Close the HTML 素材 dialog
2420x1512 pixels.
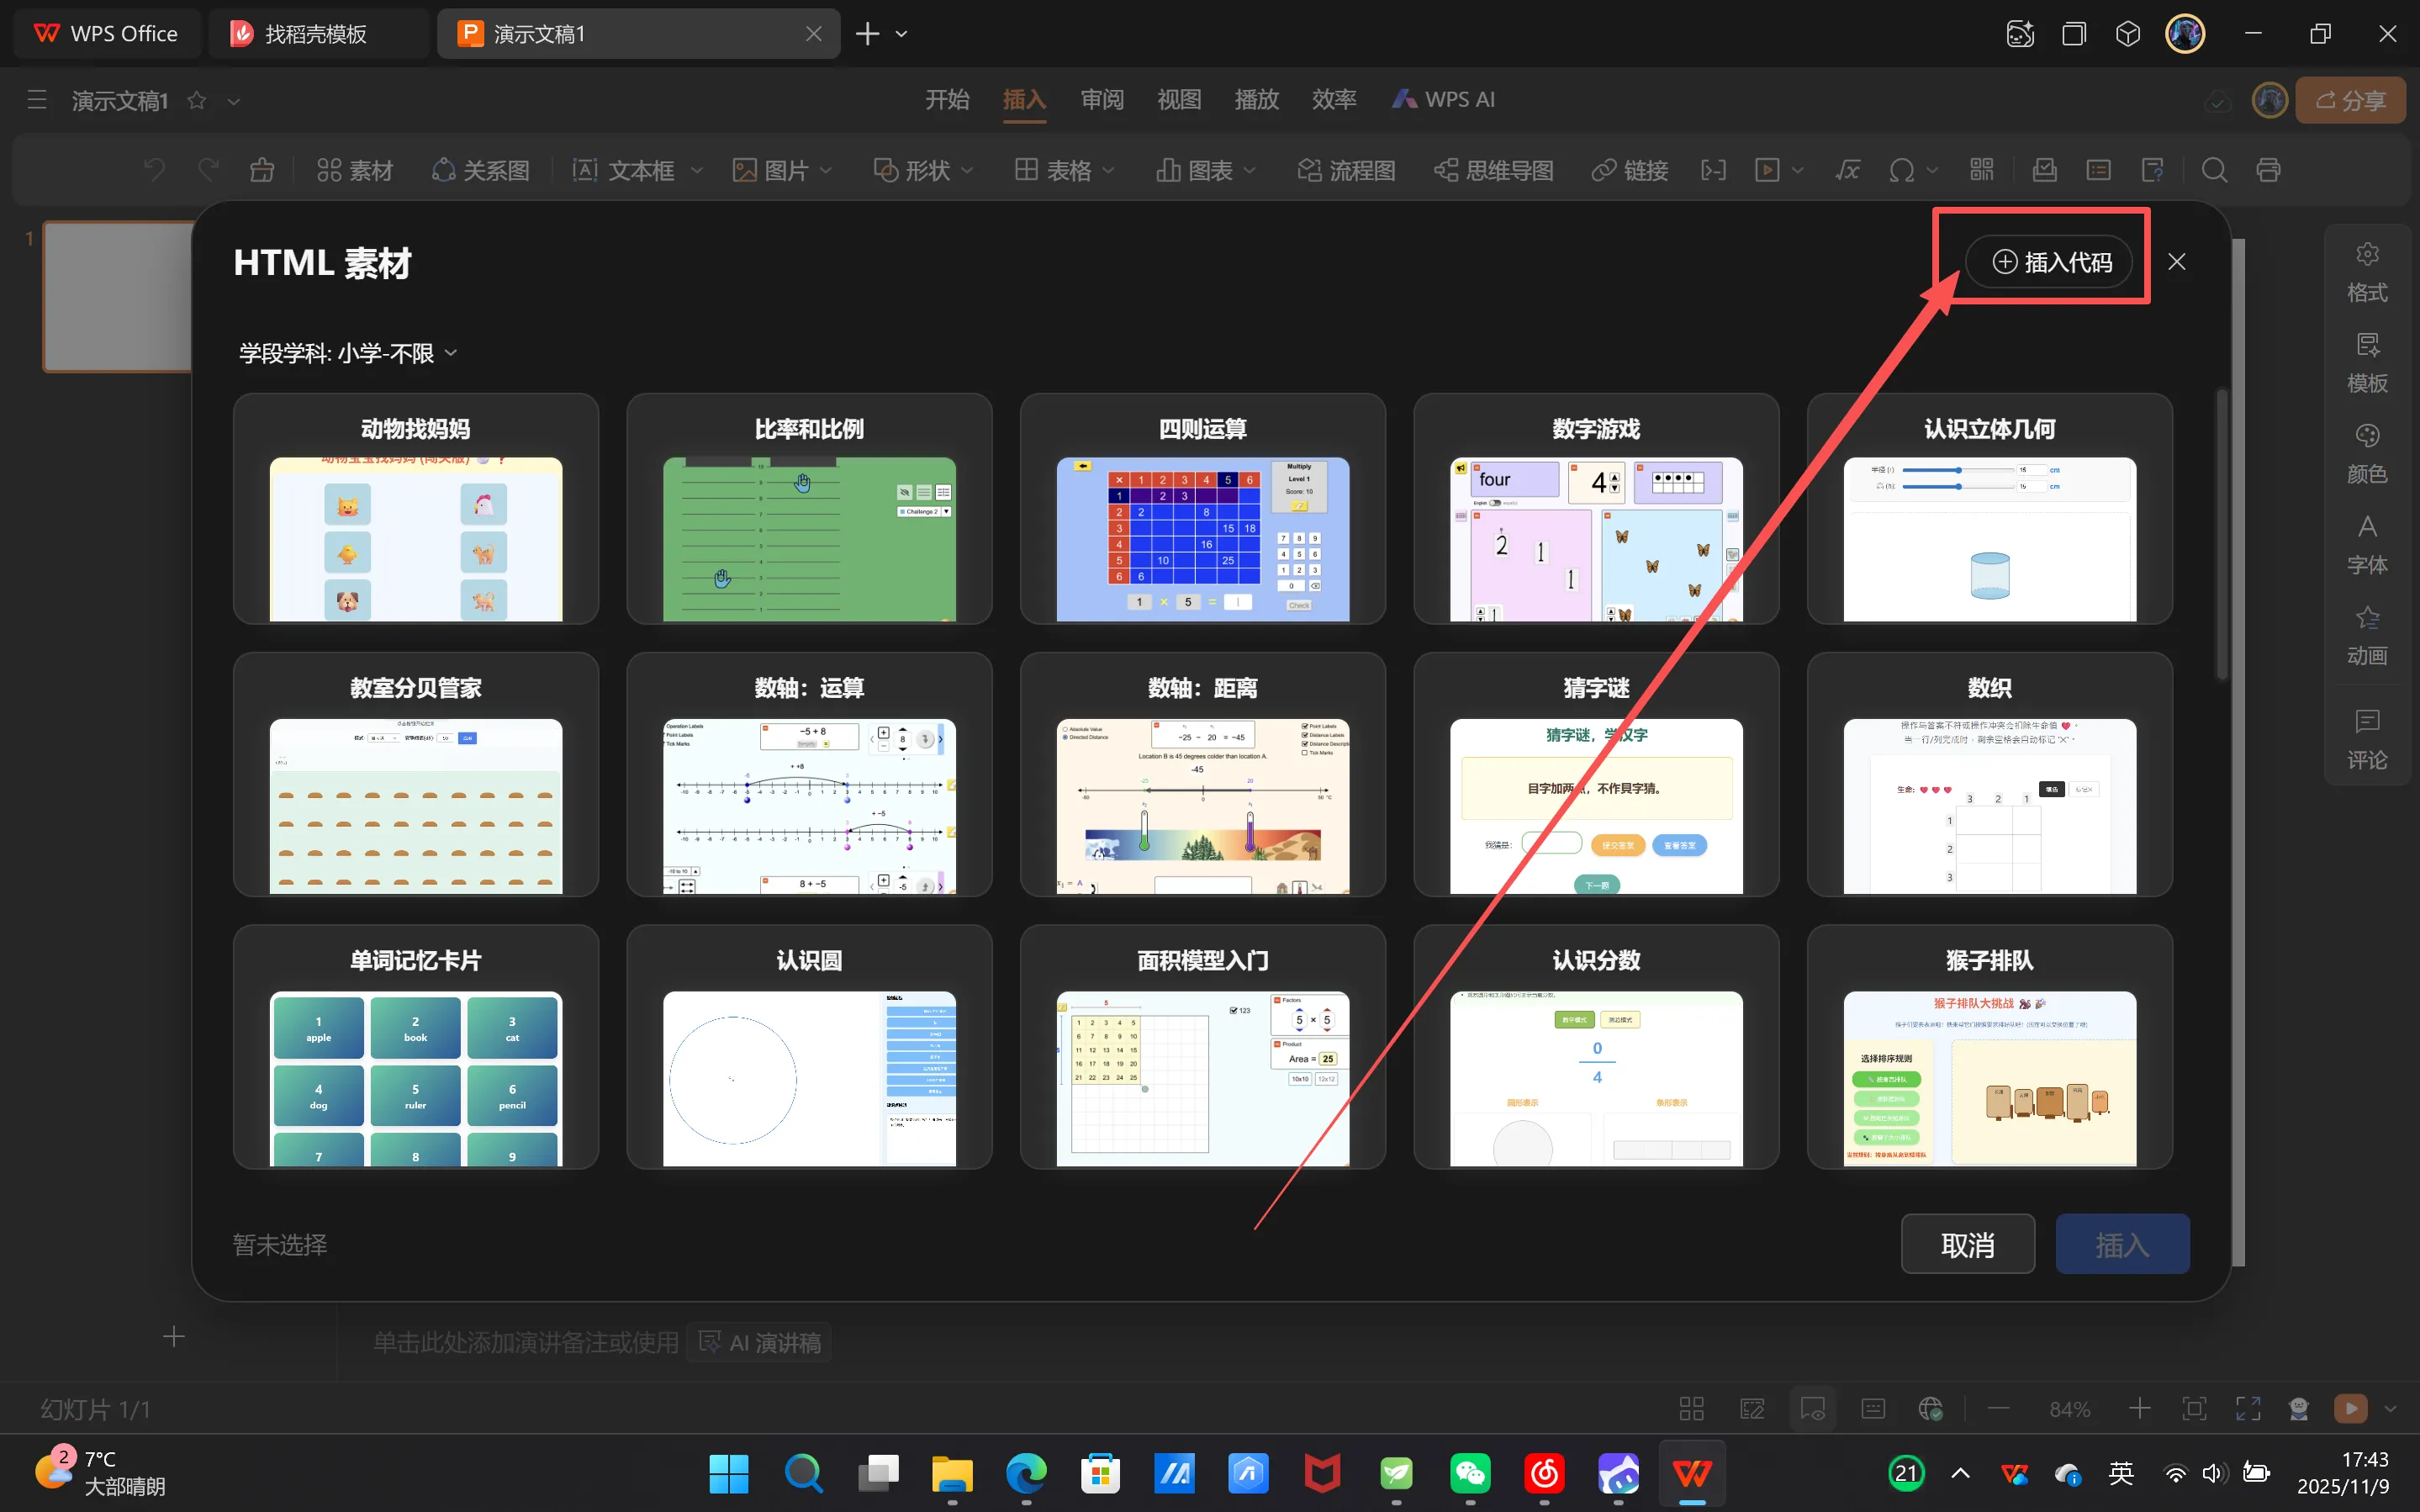tap(2176, 262)
